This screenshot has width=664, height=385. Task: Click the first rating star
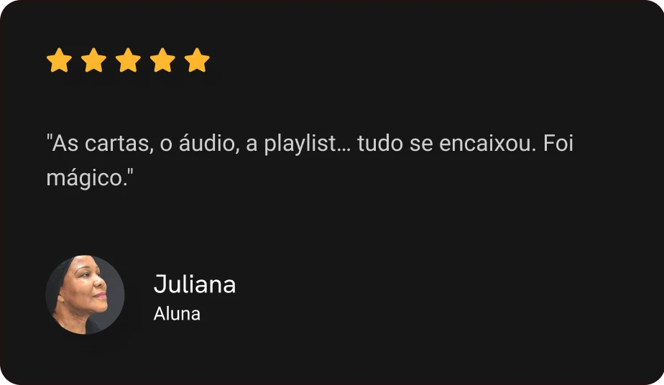click(59, 60)
